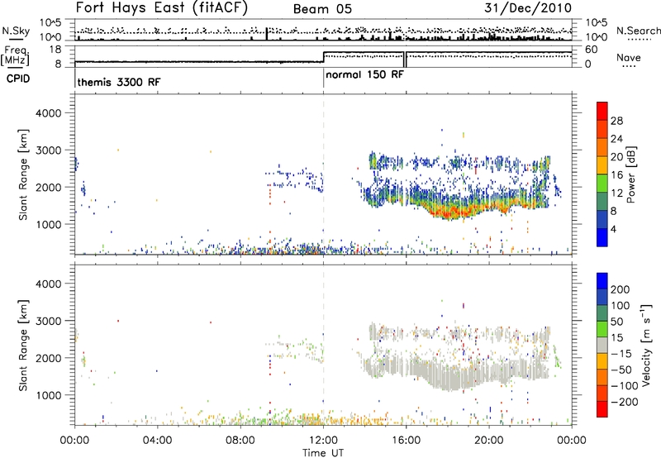Click the "16:00" time axis tick label
Viewport: 661px width, 458px height.
406,441
